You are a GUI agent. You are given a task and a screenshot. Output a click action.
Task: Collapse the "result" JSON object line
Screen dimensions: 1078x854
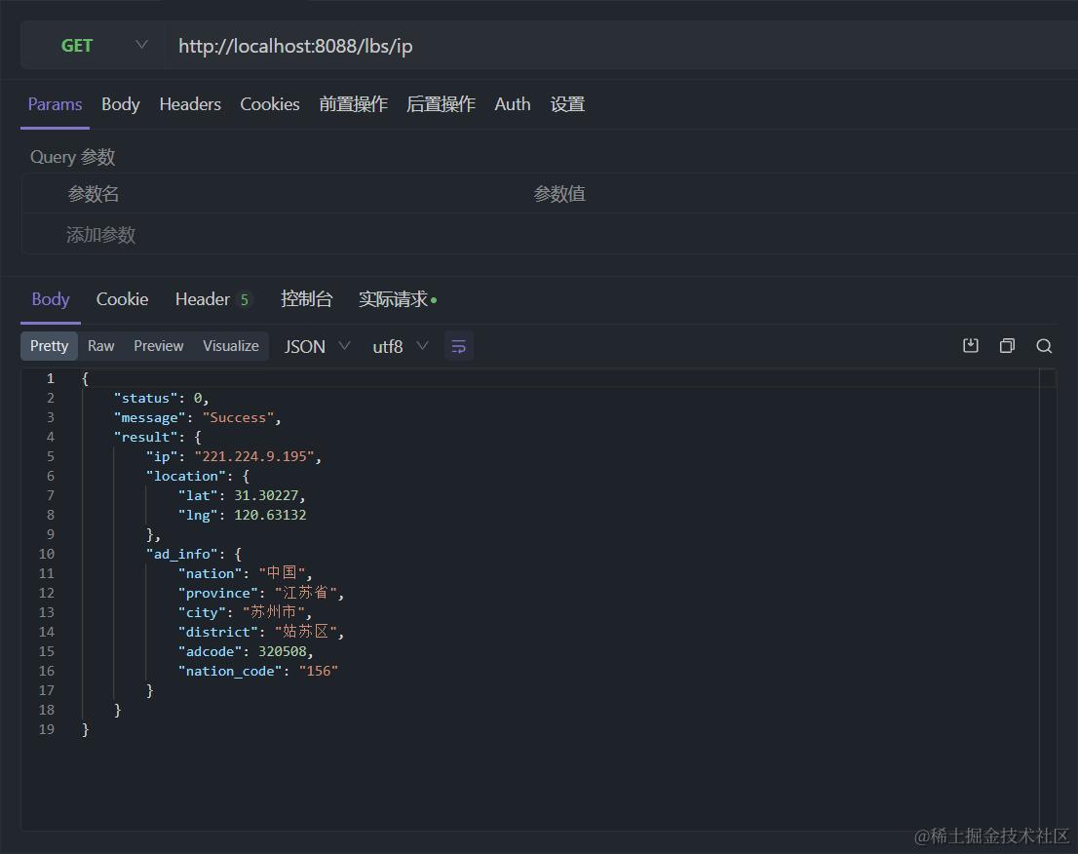coord(158,438)
